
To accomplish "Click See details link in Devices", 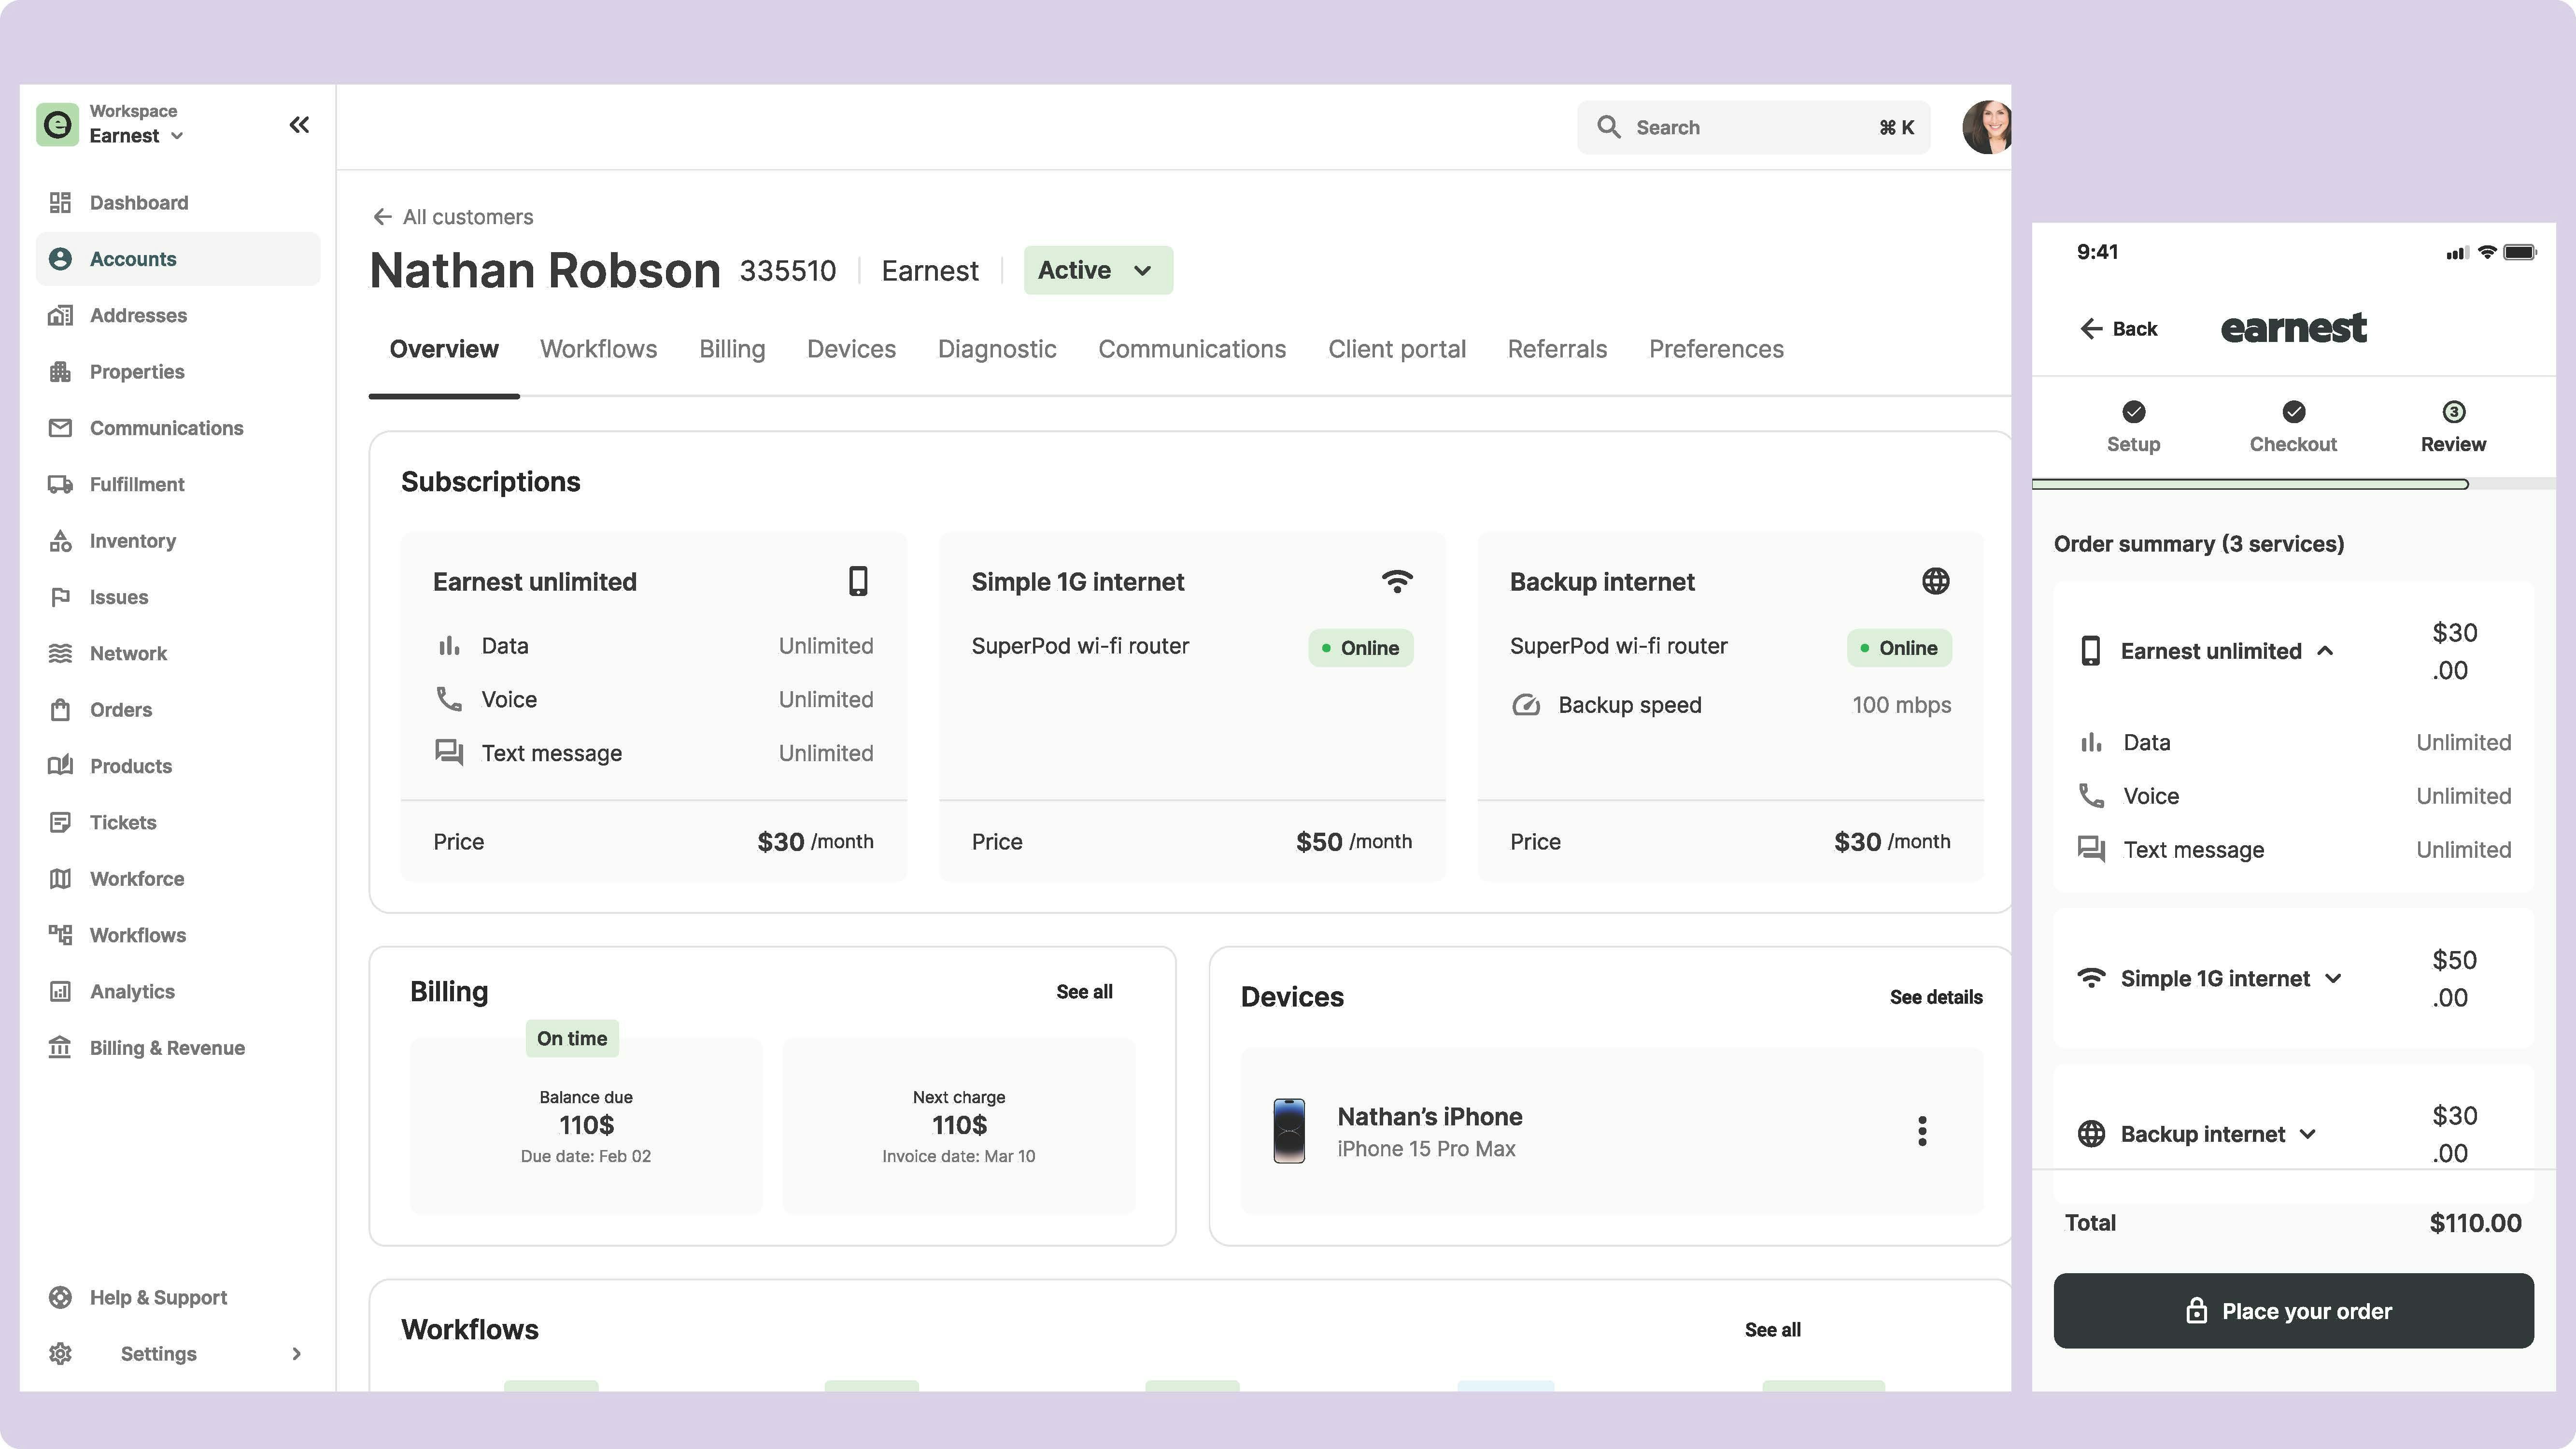I will pos(1935,997).
